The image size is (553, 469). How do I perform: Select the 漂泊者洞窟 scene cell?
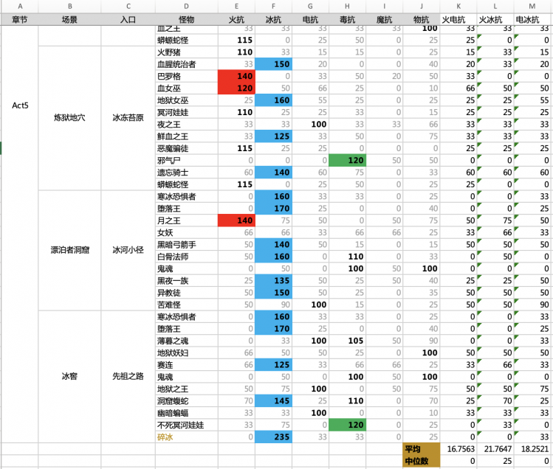click(x=69, y=250)
